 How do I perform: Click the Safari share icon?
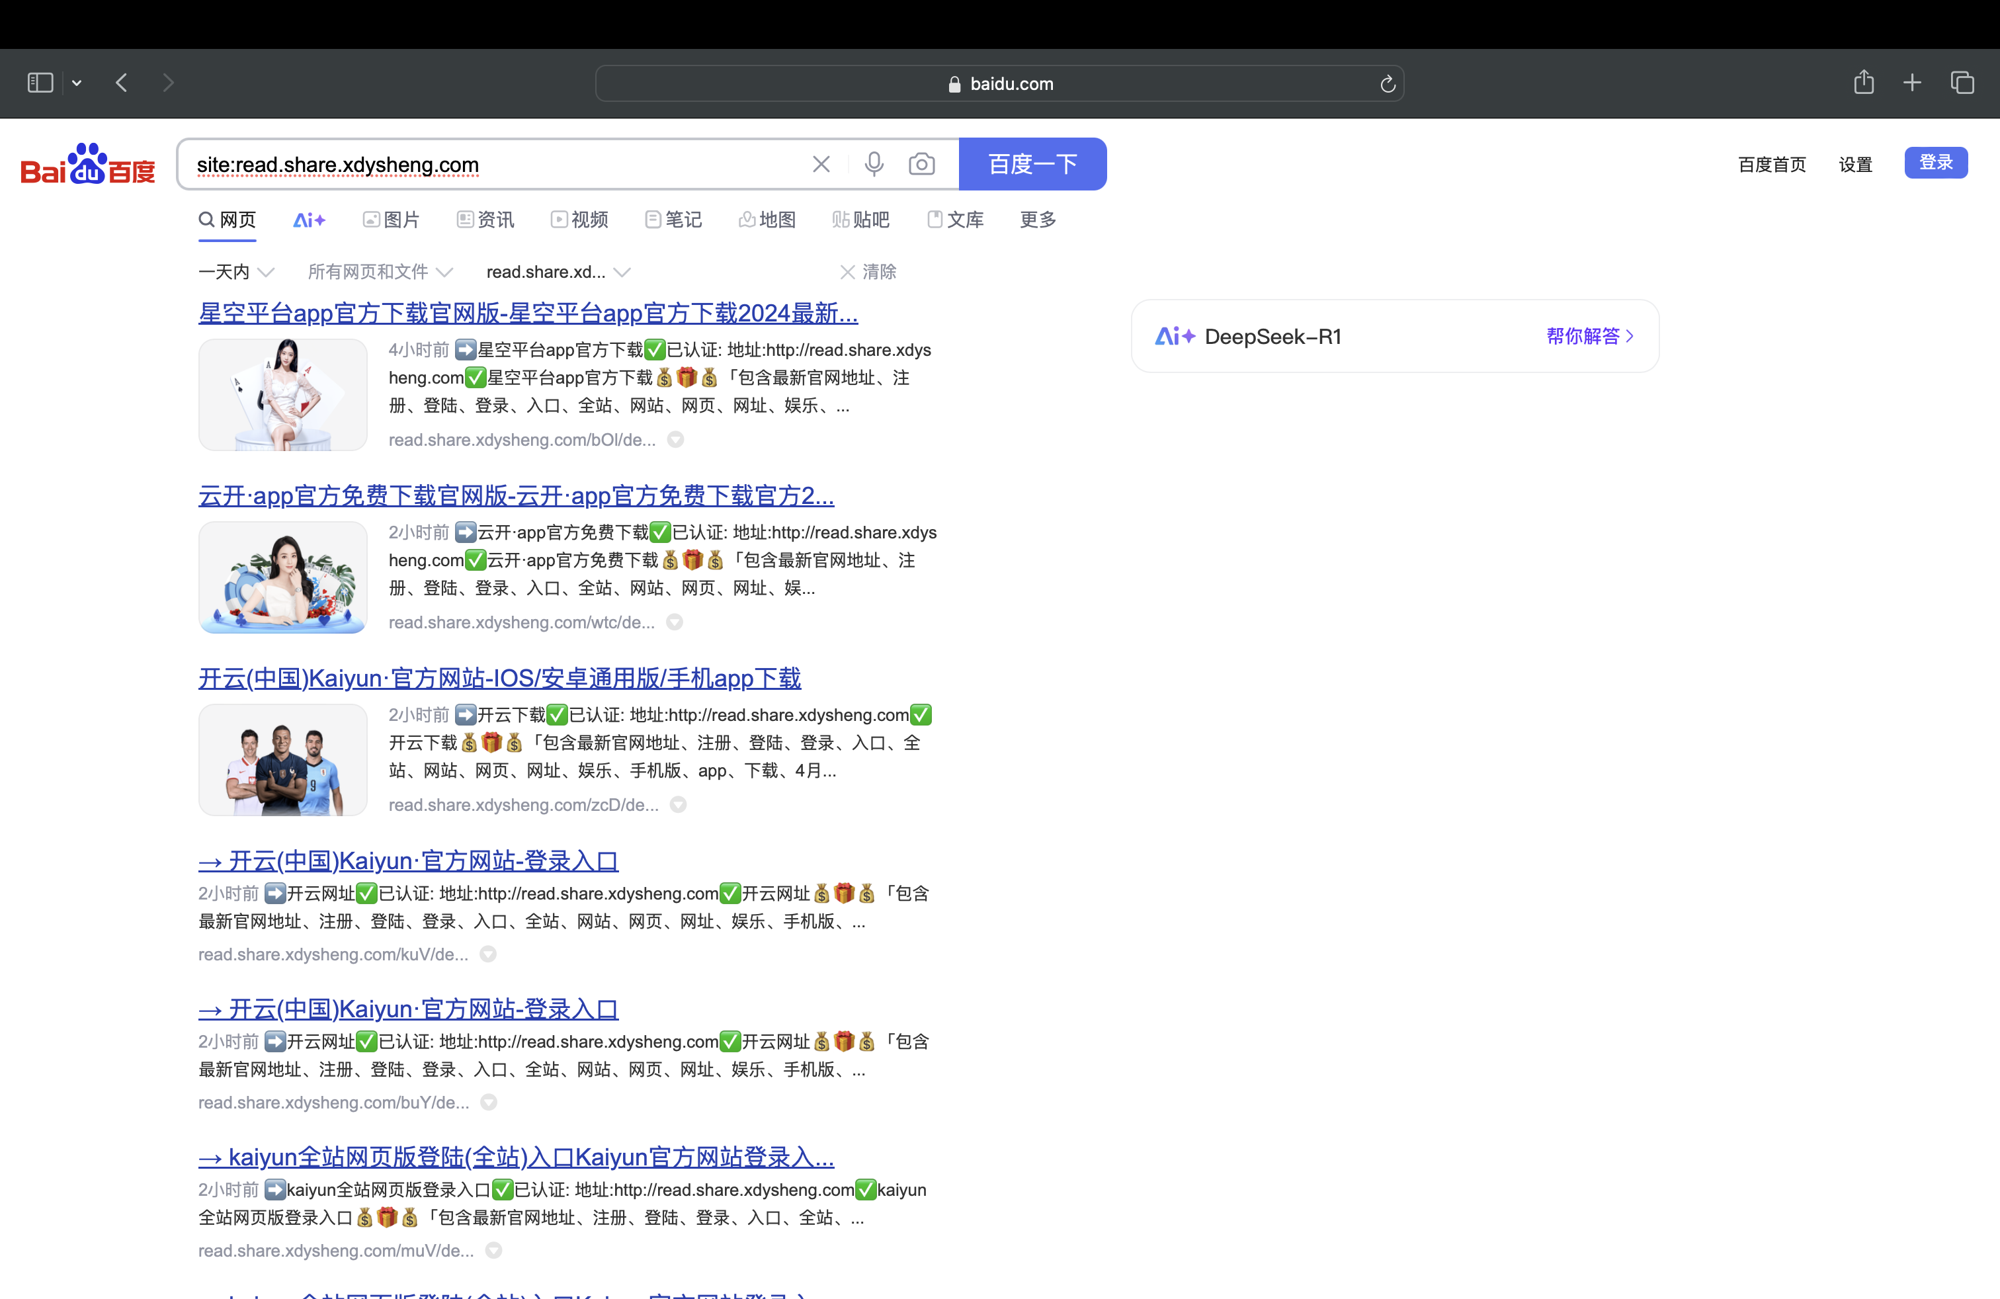point(1863,82)
